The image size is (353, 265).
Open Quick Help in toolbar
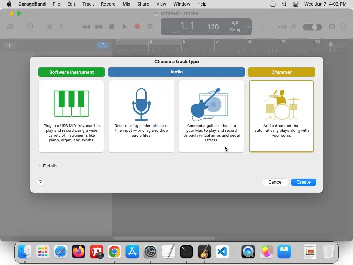coord(30,27)
